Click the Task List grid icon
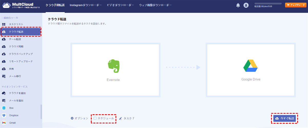The width and height of the screenshot is (308, 128). tap(4, 24)
